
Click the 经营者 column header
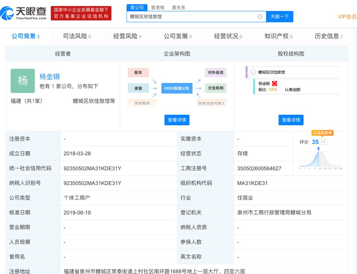click(x=63, y=54)
